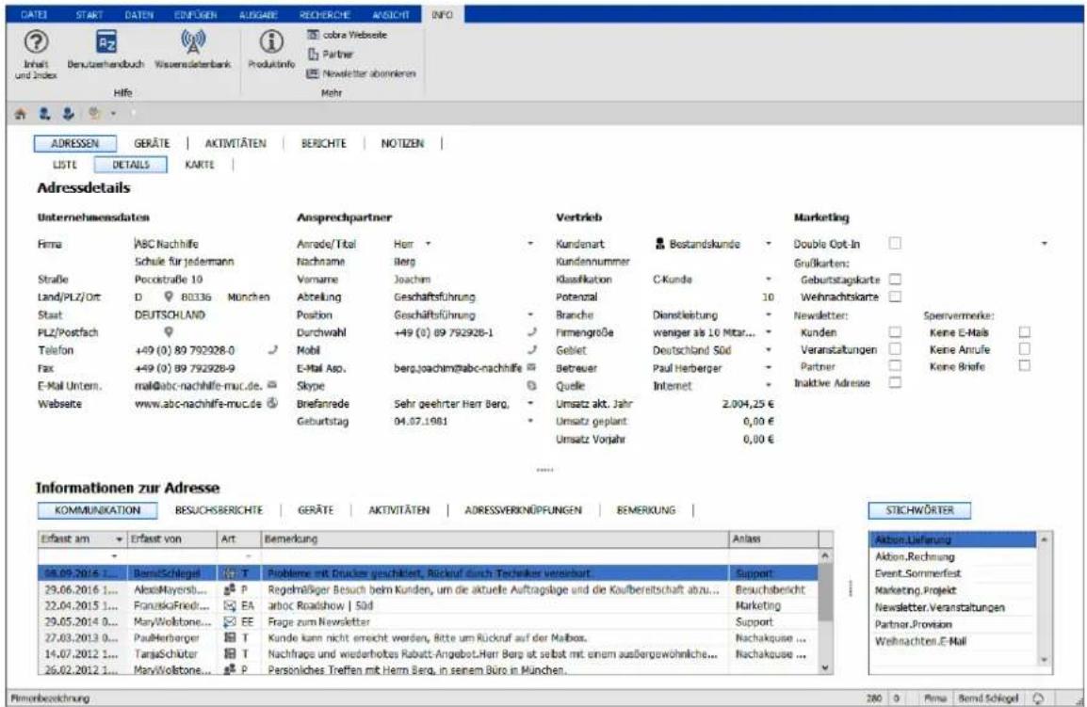Open ADRESSVERKNÜPFUNGEN tab

[523, 510]
